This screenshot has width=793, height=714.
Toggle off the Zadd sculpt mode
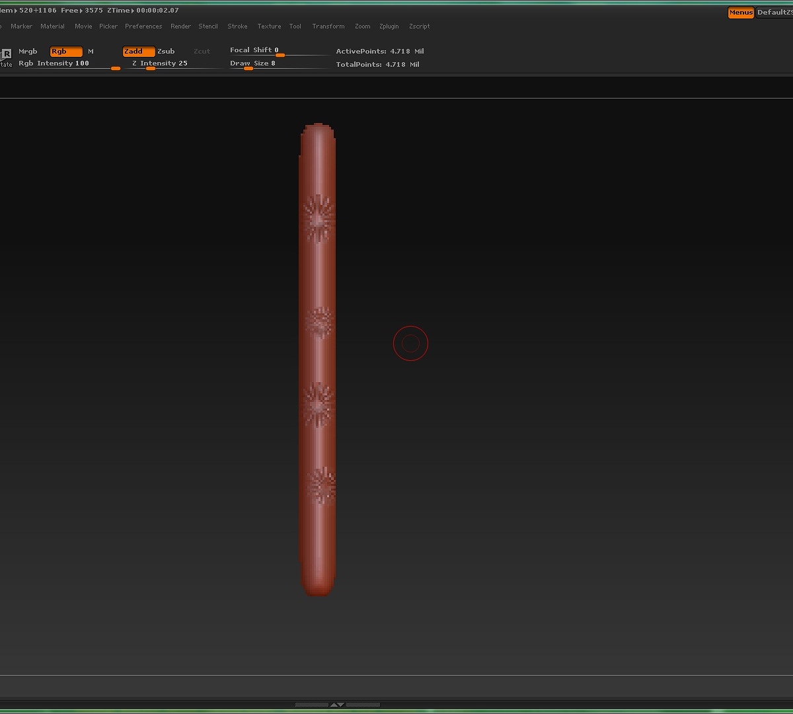pos(137,51)
